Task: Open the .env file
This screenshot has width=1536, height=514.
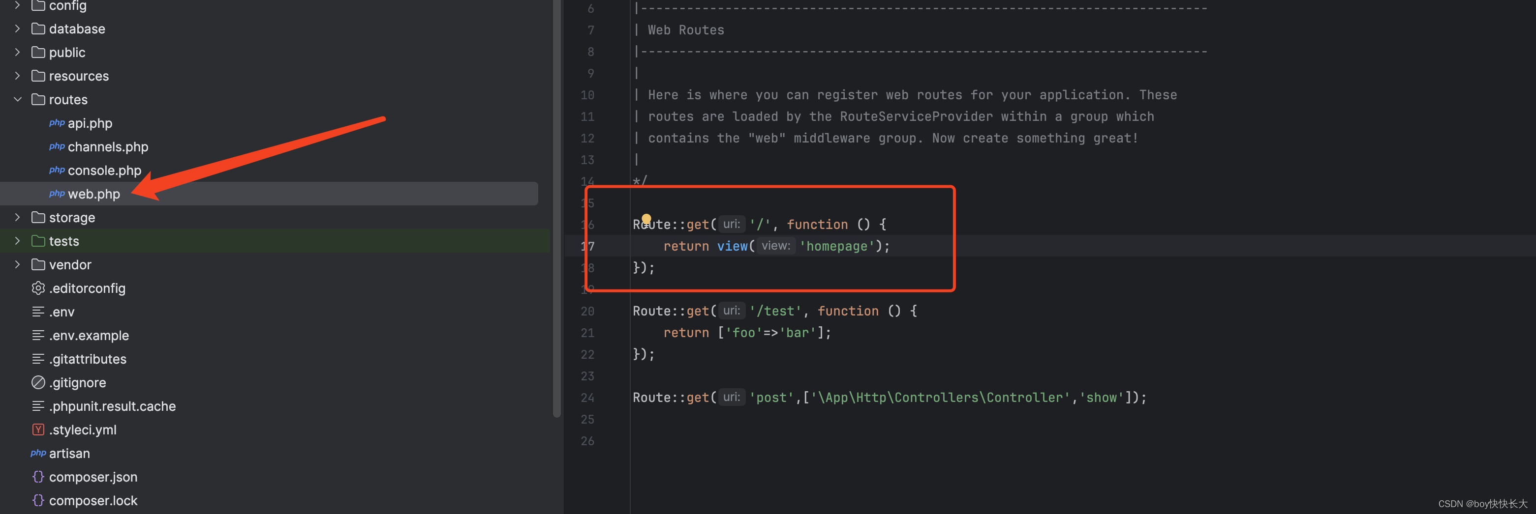Action: 61,312
